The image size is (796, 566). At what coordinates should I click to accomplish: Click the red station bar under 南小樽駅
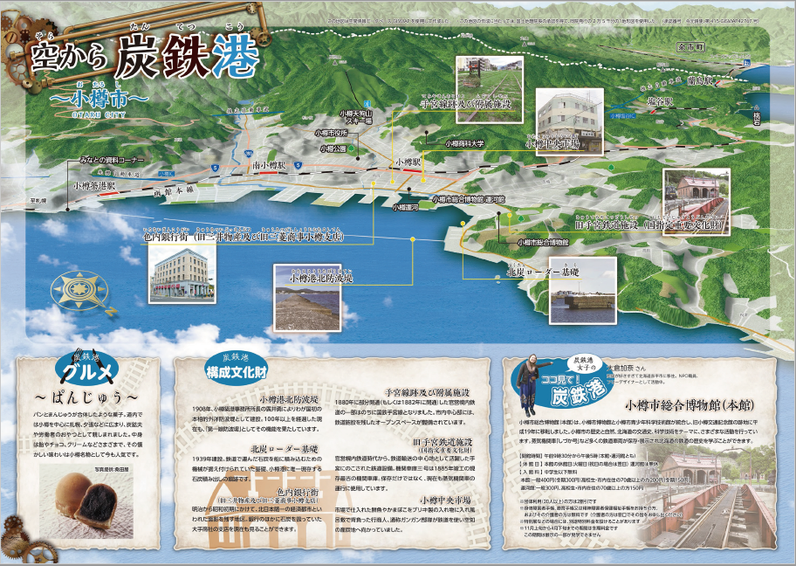click(x=269, y=172)
